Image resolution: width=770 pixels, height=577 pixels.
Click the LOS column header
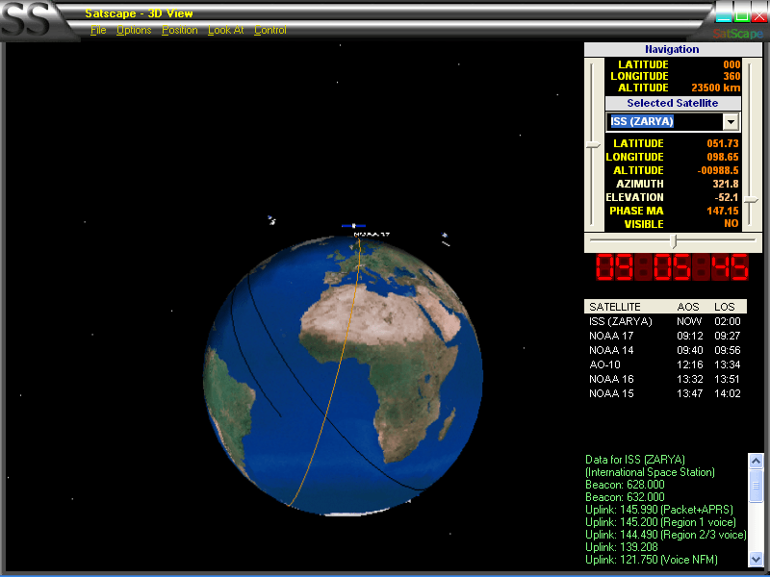point(725,307)
